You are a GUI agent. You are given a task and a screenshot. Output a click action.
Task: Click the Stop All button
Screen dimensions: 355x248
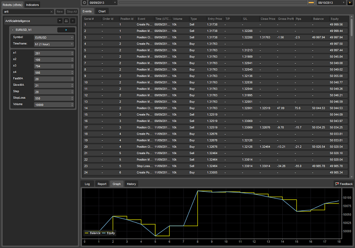click(72, 12)
